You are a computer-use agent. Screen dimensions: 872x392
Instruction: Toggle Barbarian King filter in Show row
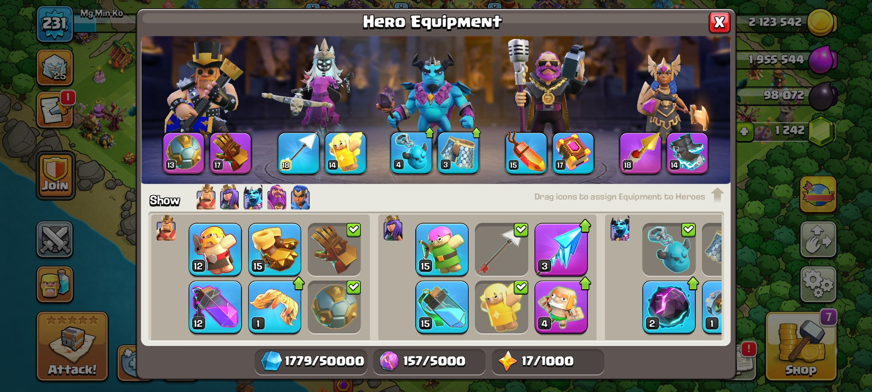tap(206, 197)
